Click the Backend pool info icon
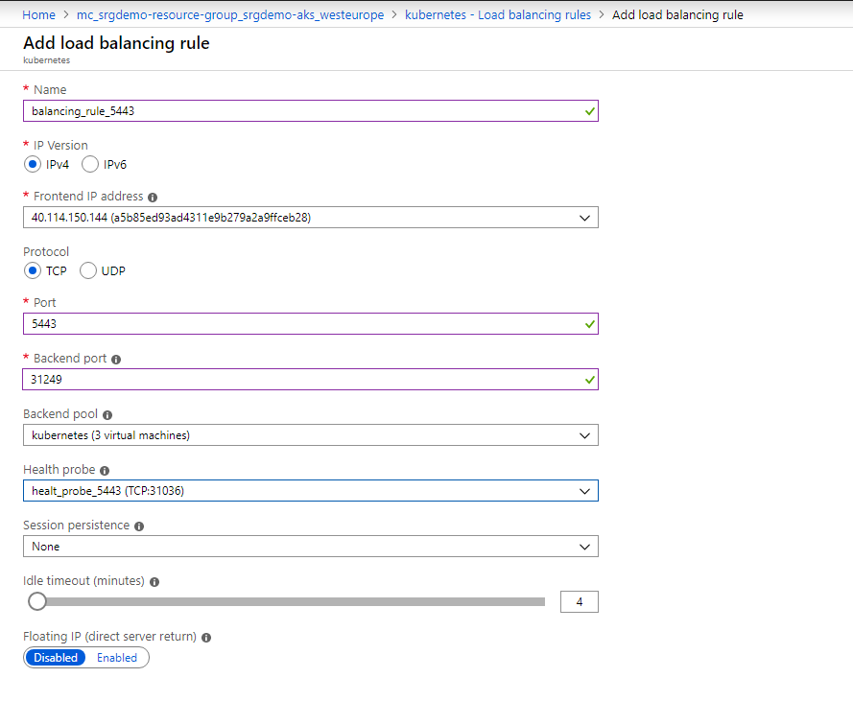This screenshot has height=701, width=853. pyautogui.click(x=105, y=414)
